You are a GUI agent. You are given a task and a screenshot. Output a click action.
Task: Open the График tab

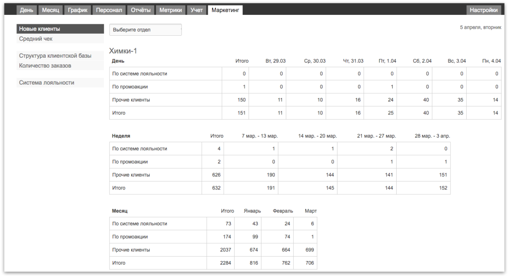78,10
